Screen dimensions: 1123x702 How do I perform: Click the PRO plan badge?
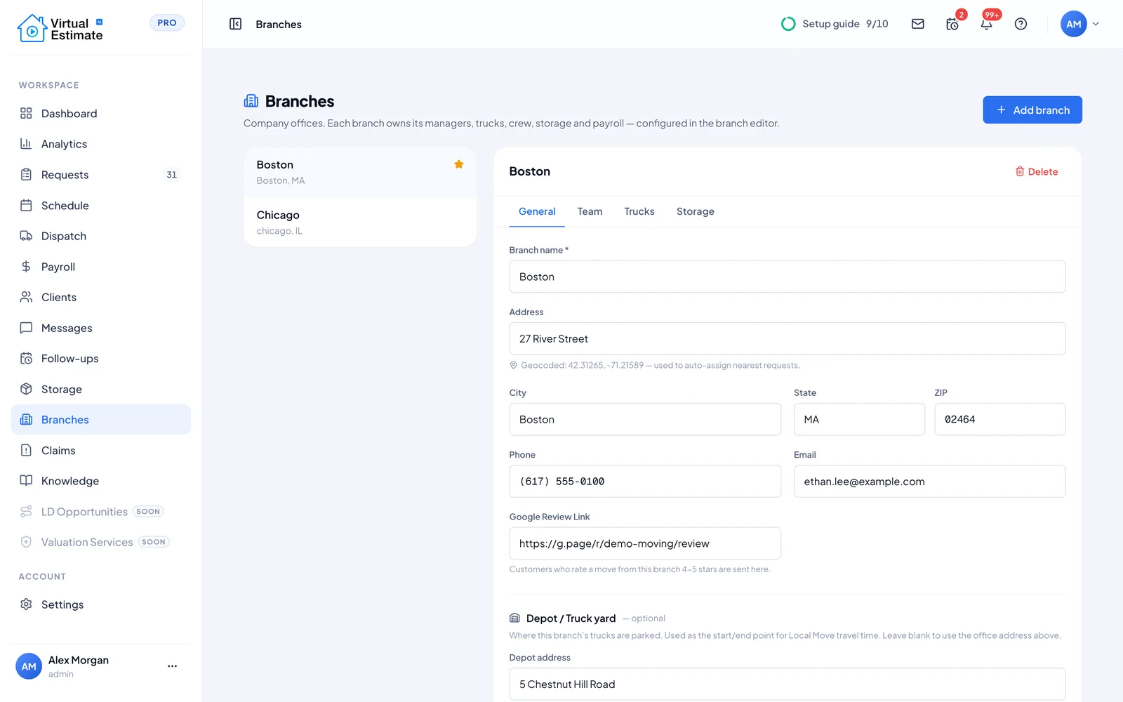[x=167, y=22]
